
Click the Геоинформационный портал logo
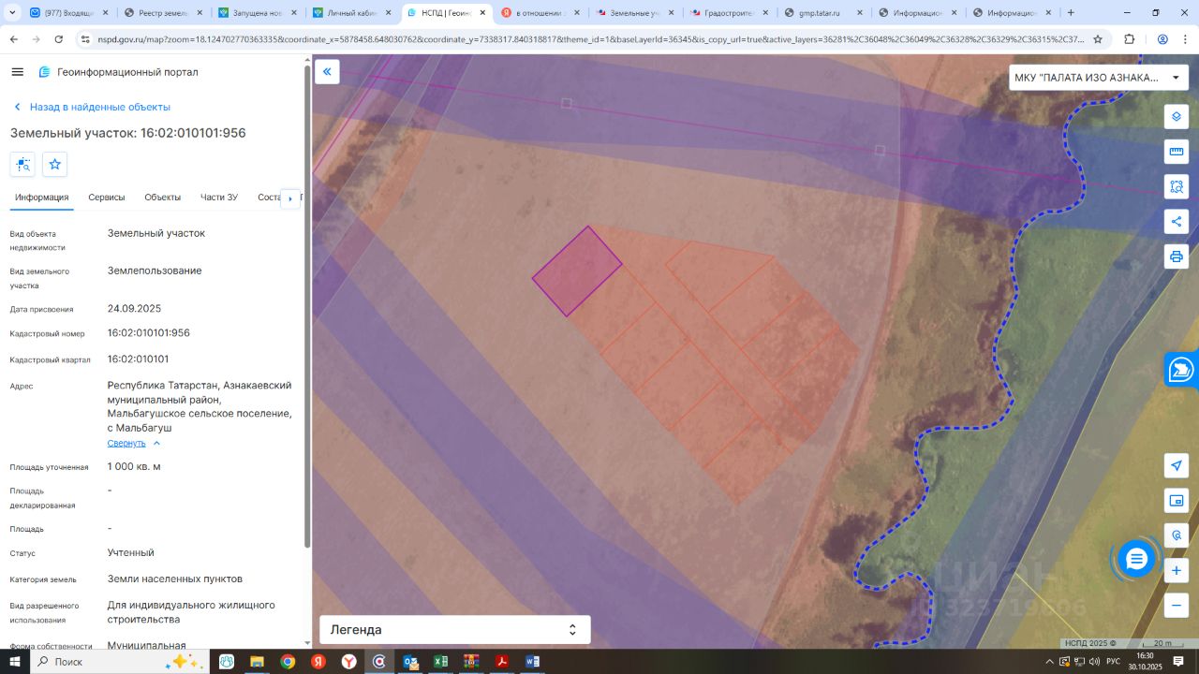118,72
